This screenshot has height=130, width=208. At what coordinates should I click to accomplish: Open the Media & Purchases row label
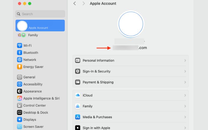point(97,117)
